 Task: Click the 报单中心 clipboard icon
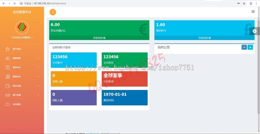coord(8,67)
